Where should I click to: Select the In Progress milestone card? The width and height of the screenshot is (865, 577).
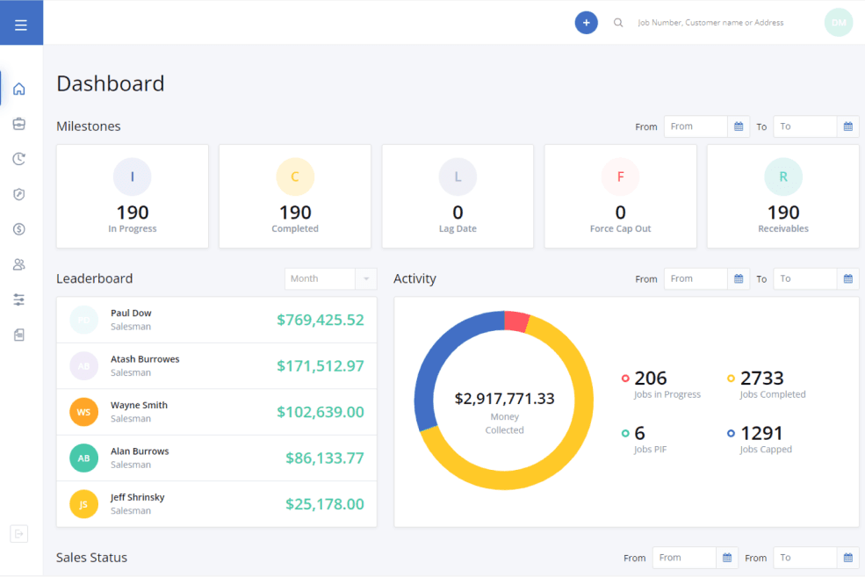coord(133,197)
